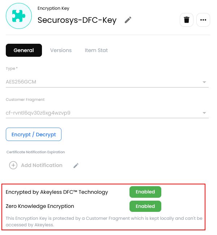217x235 pixels.
Task: Delete the encryption key using trash icon
Action: point(187,20)
